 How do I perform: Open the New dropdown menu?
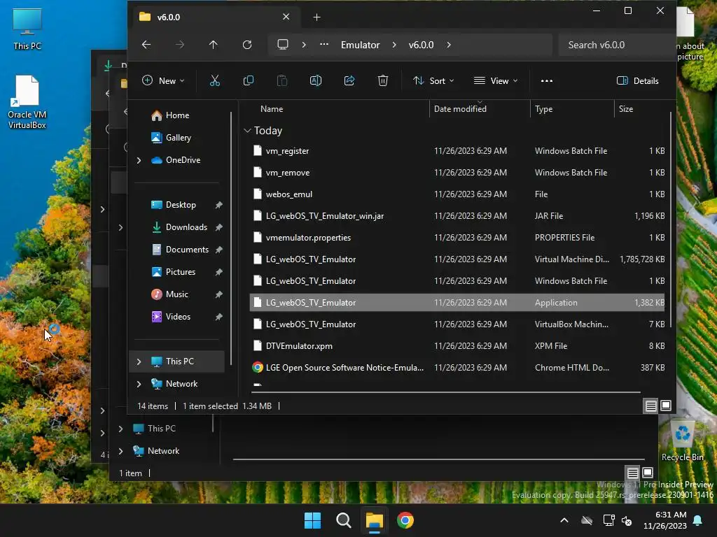[163, 81]
